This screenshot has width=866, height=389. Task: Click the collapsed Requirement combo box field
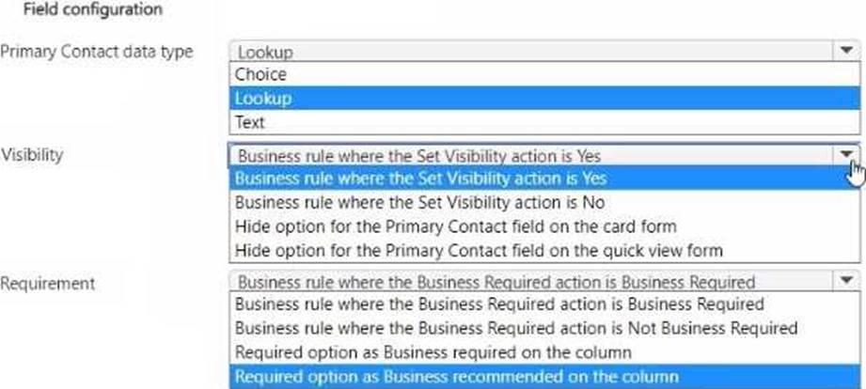tap(527, 281)
